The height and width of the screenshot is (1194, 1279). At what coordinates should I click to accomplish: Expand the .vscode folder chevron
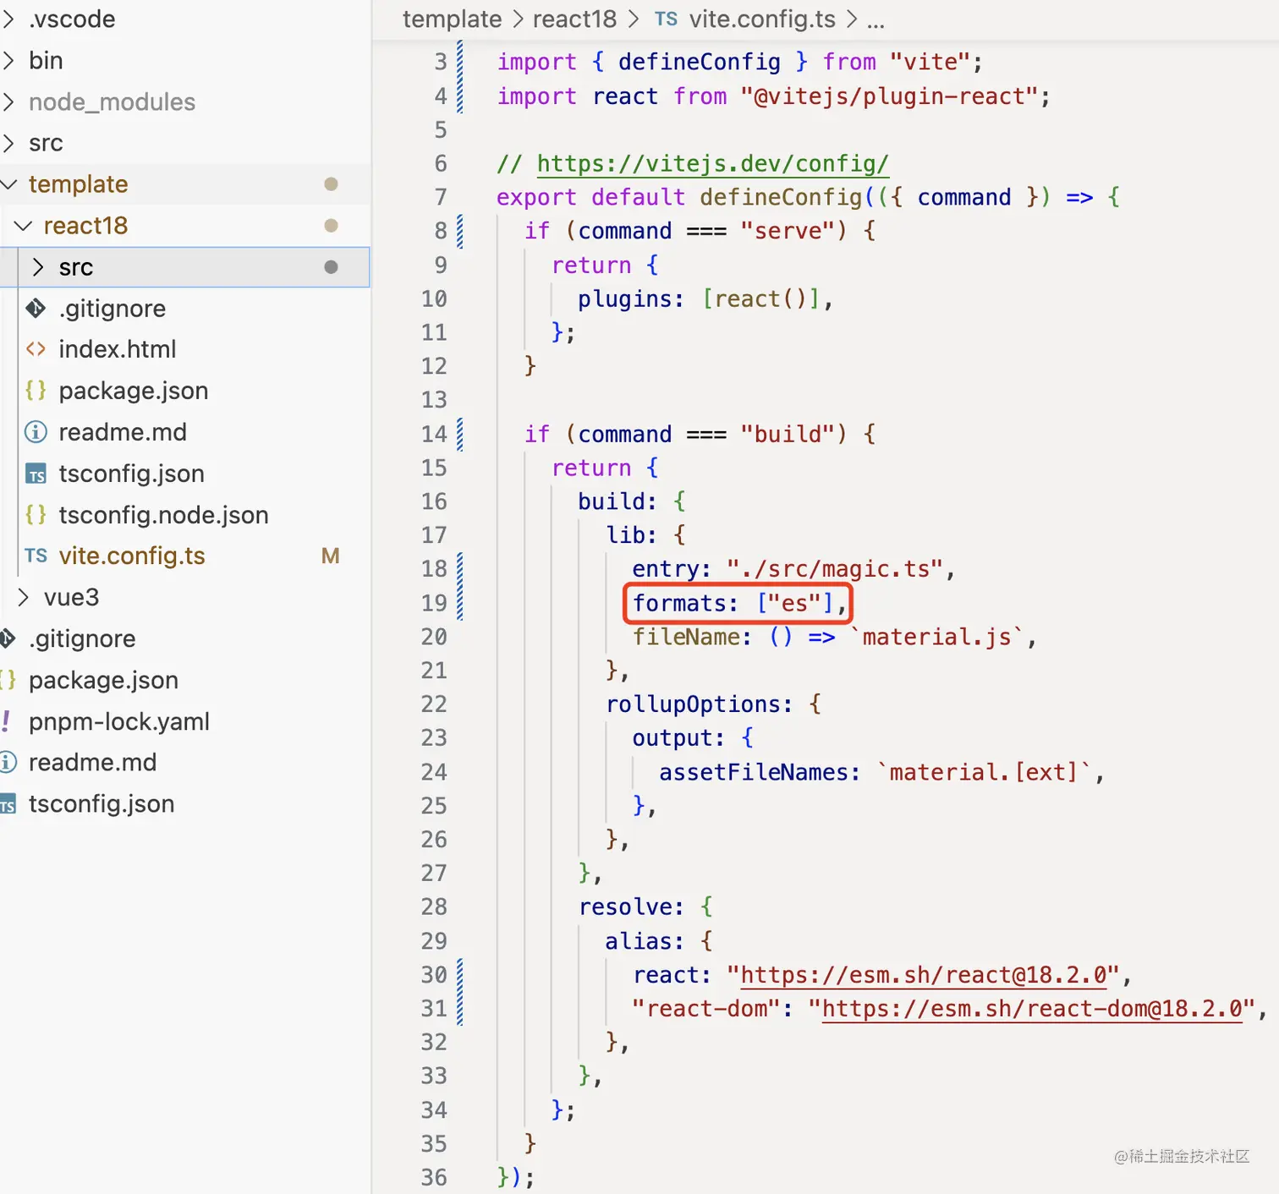[8, 19]
